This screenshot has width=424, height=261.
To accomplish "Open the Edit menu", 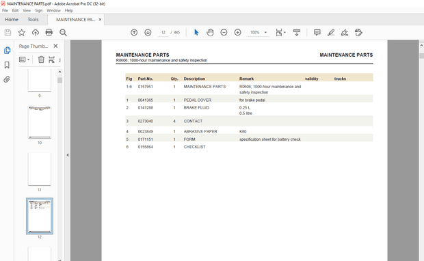I will (x=16, y=10).
